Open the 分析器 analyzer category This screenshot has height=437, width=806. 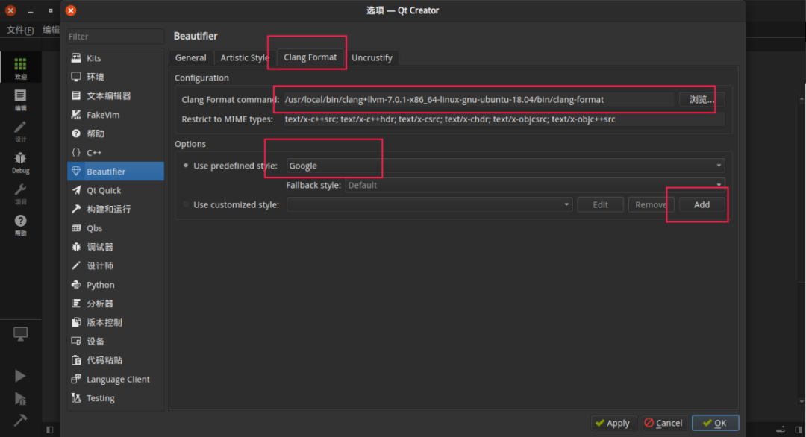coord(116,304)
